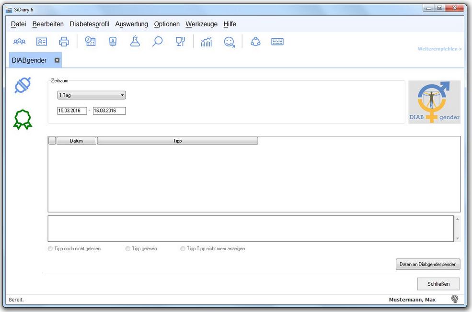472x312 pixels.
Task: Click the blank first column header
Action: tap(52, 141)
